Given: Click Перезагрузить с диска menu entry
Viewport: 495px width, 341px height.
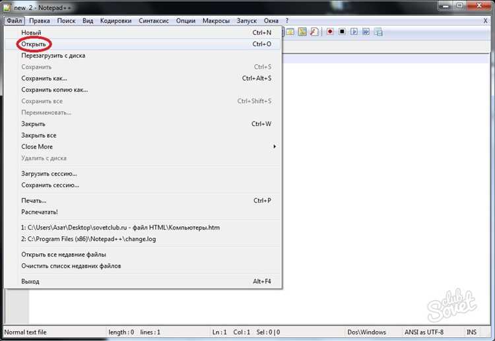Looking at the screenshot, I should pos(143,55).
